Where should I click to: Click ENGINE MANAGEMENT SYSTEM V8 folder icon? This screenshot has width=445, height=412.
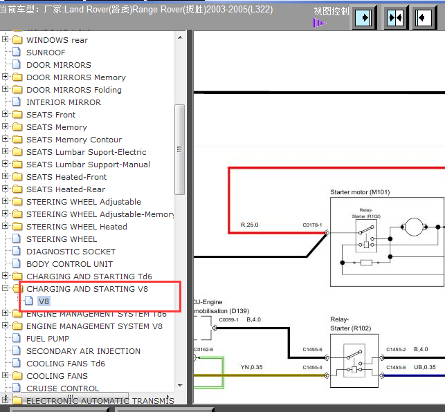(x=17, y=326)
